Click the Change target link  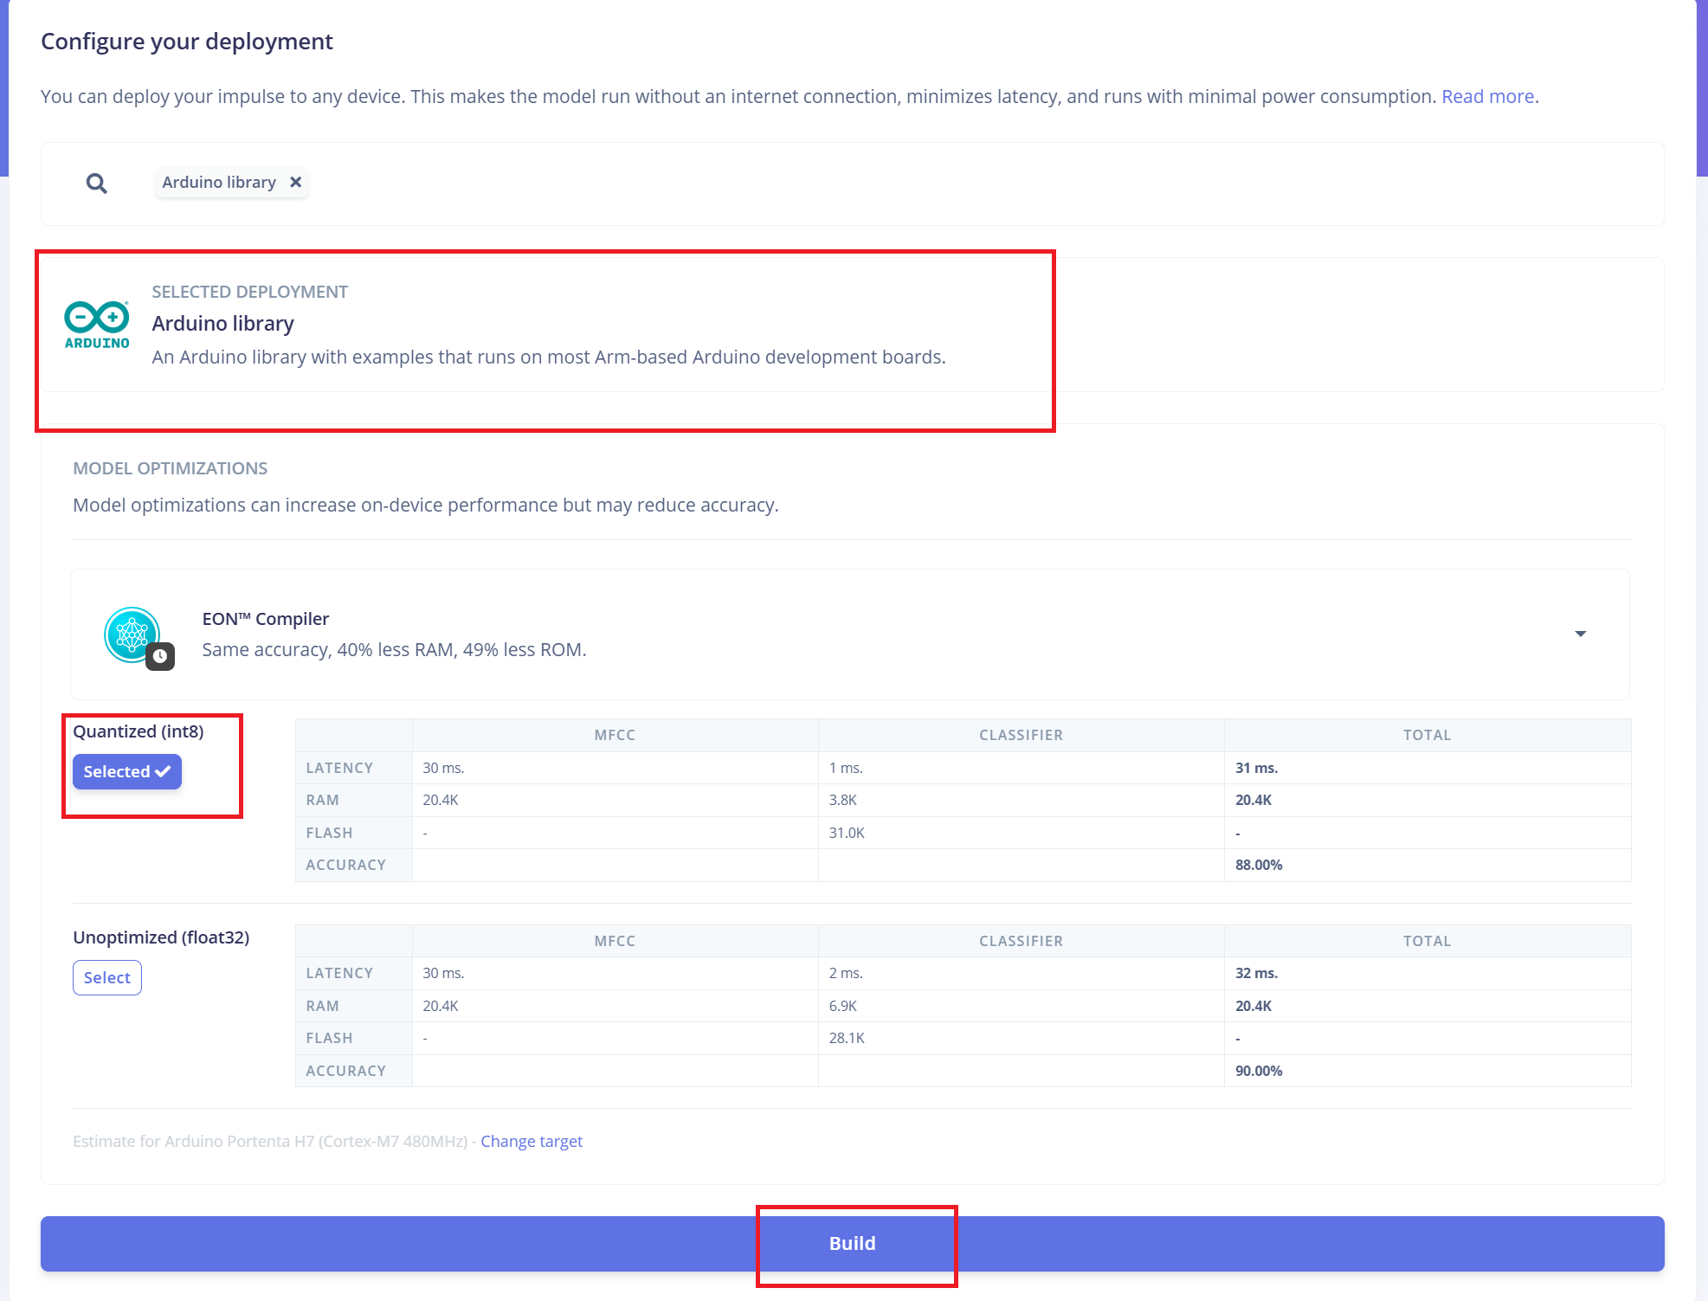click(532, 1141)
